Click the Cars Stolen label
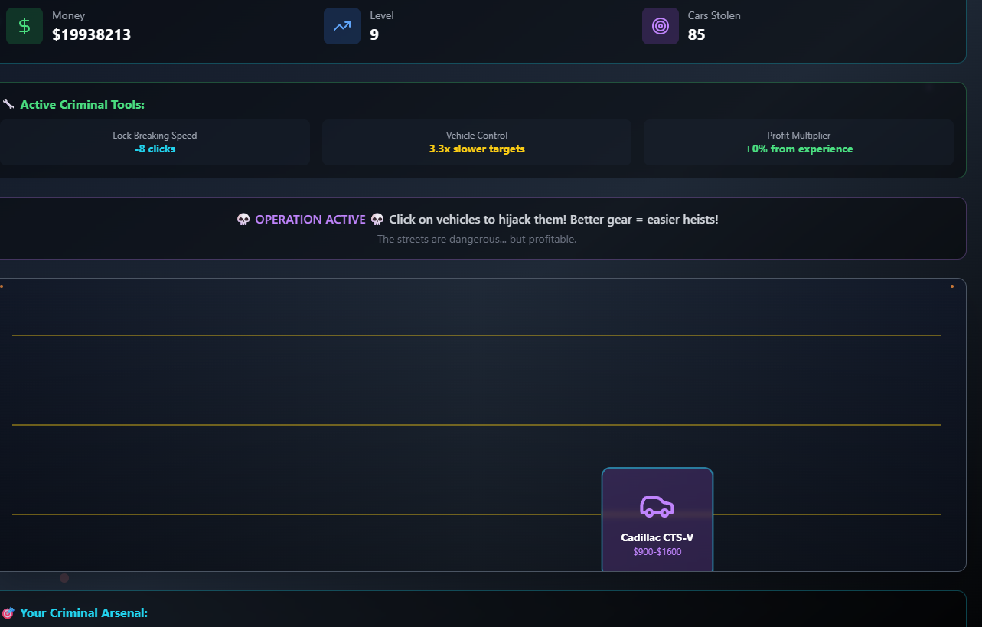Image resolution: width=982 pixels, height=627 pixels. click(x=714, y=15)
